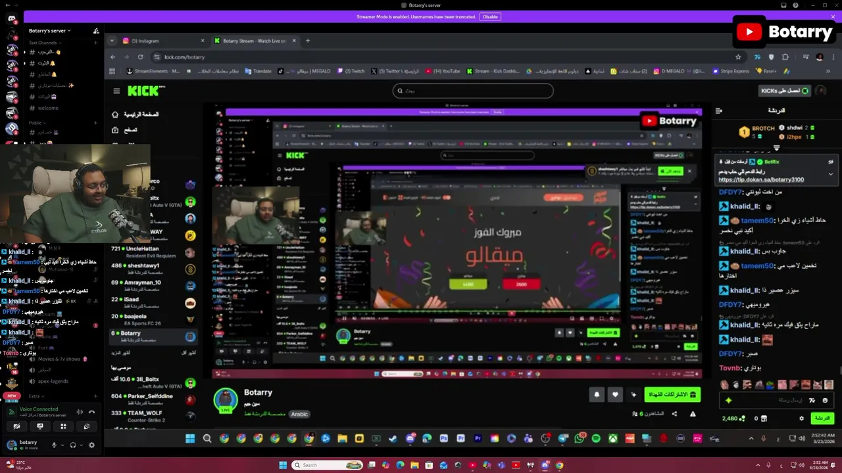Open the welcome text channel
This screenshot has height=473, width=842.
[48, 108]
